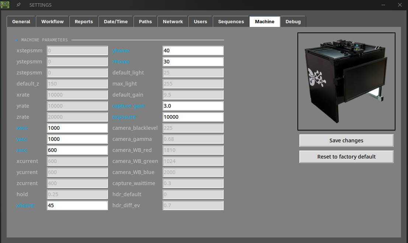Click the disabled zstepsmm field
408x243 pixels.
pyautogui.click(x=77, y=73)
